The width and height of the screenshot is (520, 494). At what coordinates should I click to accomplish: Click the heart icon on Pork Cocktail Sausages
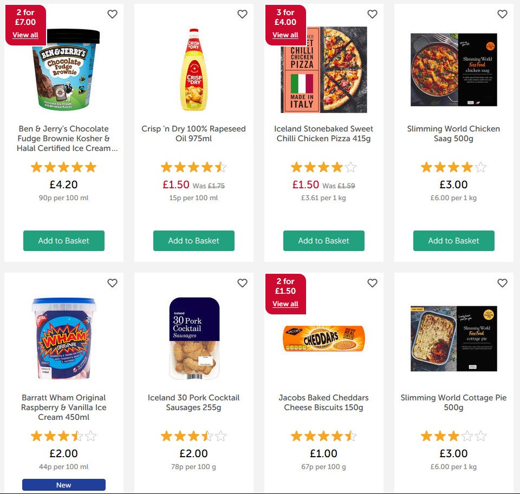coord(243,283)
